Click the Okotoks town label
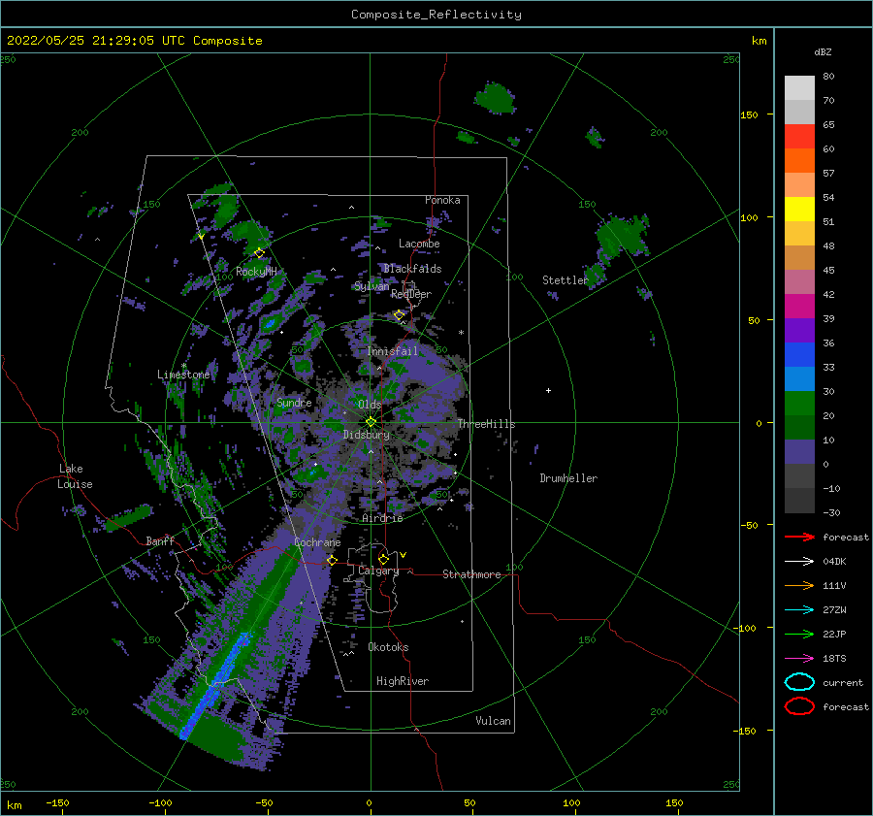The height and width of the screenshot is (816, 873). tap(388, 647)
